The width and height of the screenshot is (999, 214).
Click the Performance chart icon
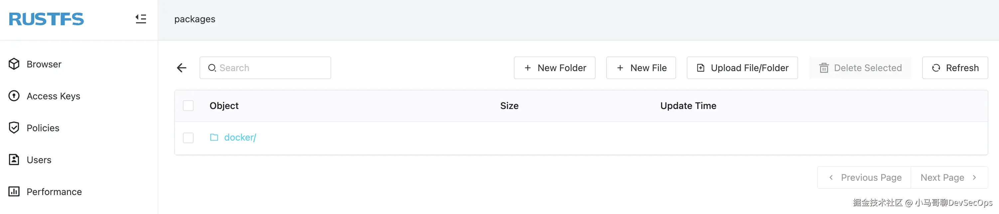(x=14, y=191)
